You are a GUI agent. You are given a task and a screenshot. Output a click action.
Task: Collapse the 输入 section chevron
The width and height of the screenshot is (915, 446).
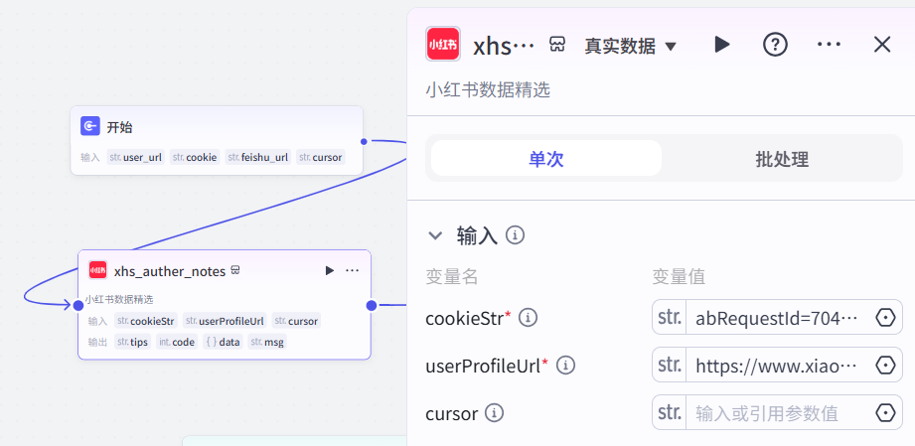click(435, 235)
